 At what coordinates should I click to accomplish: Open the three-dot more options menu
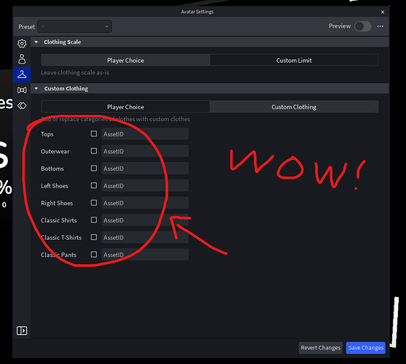coord(380,26)
